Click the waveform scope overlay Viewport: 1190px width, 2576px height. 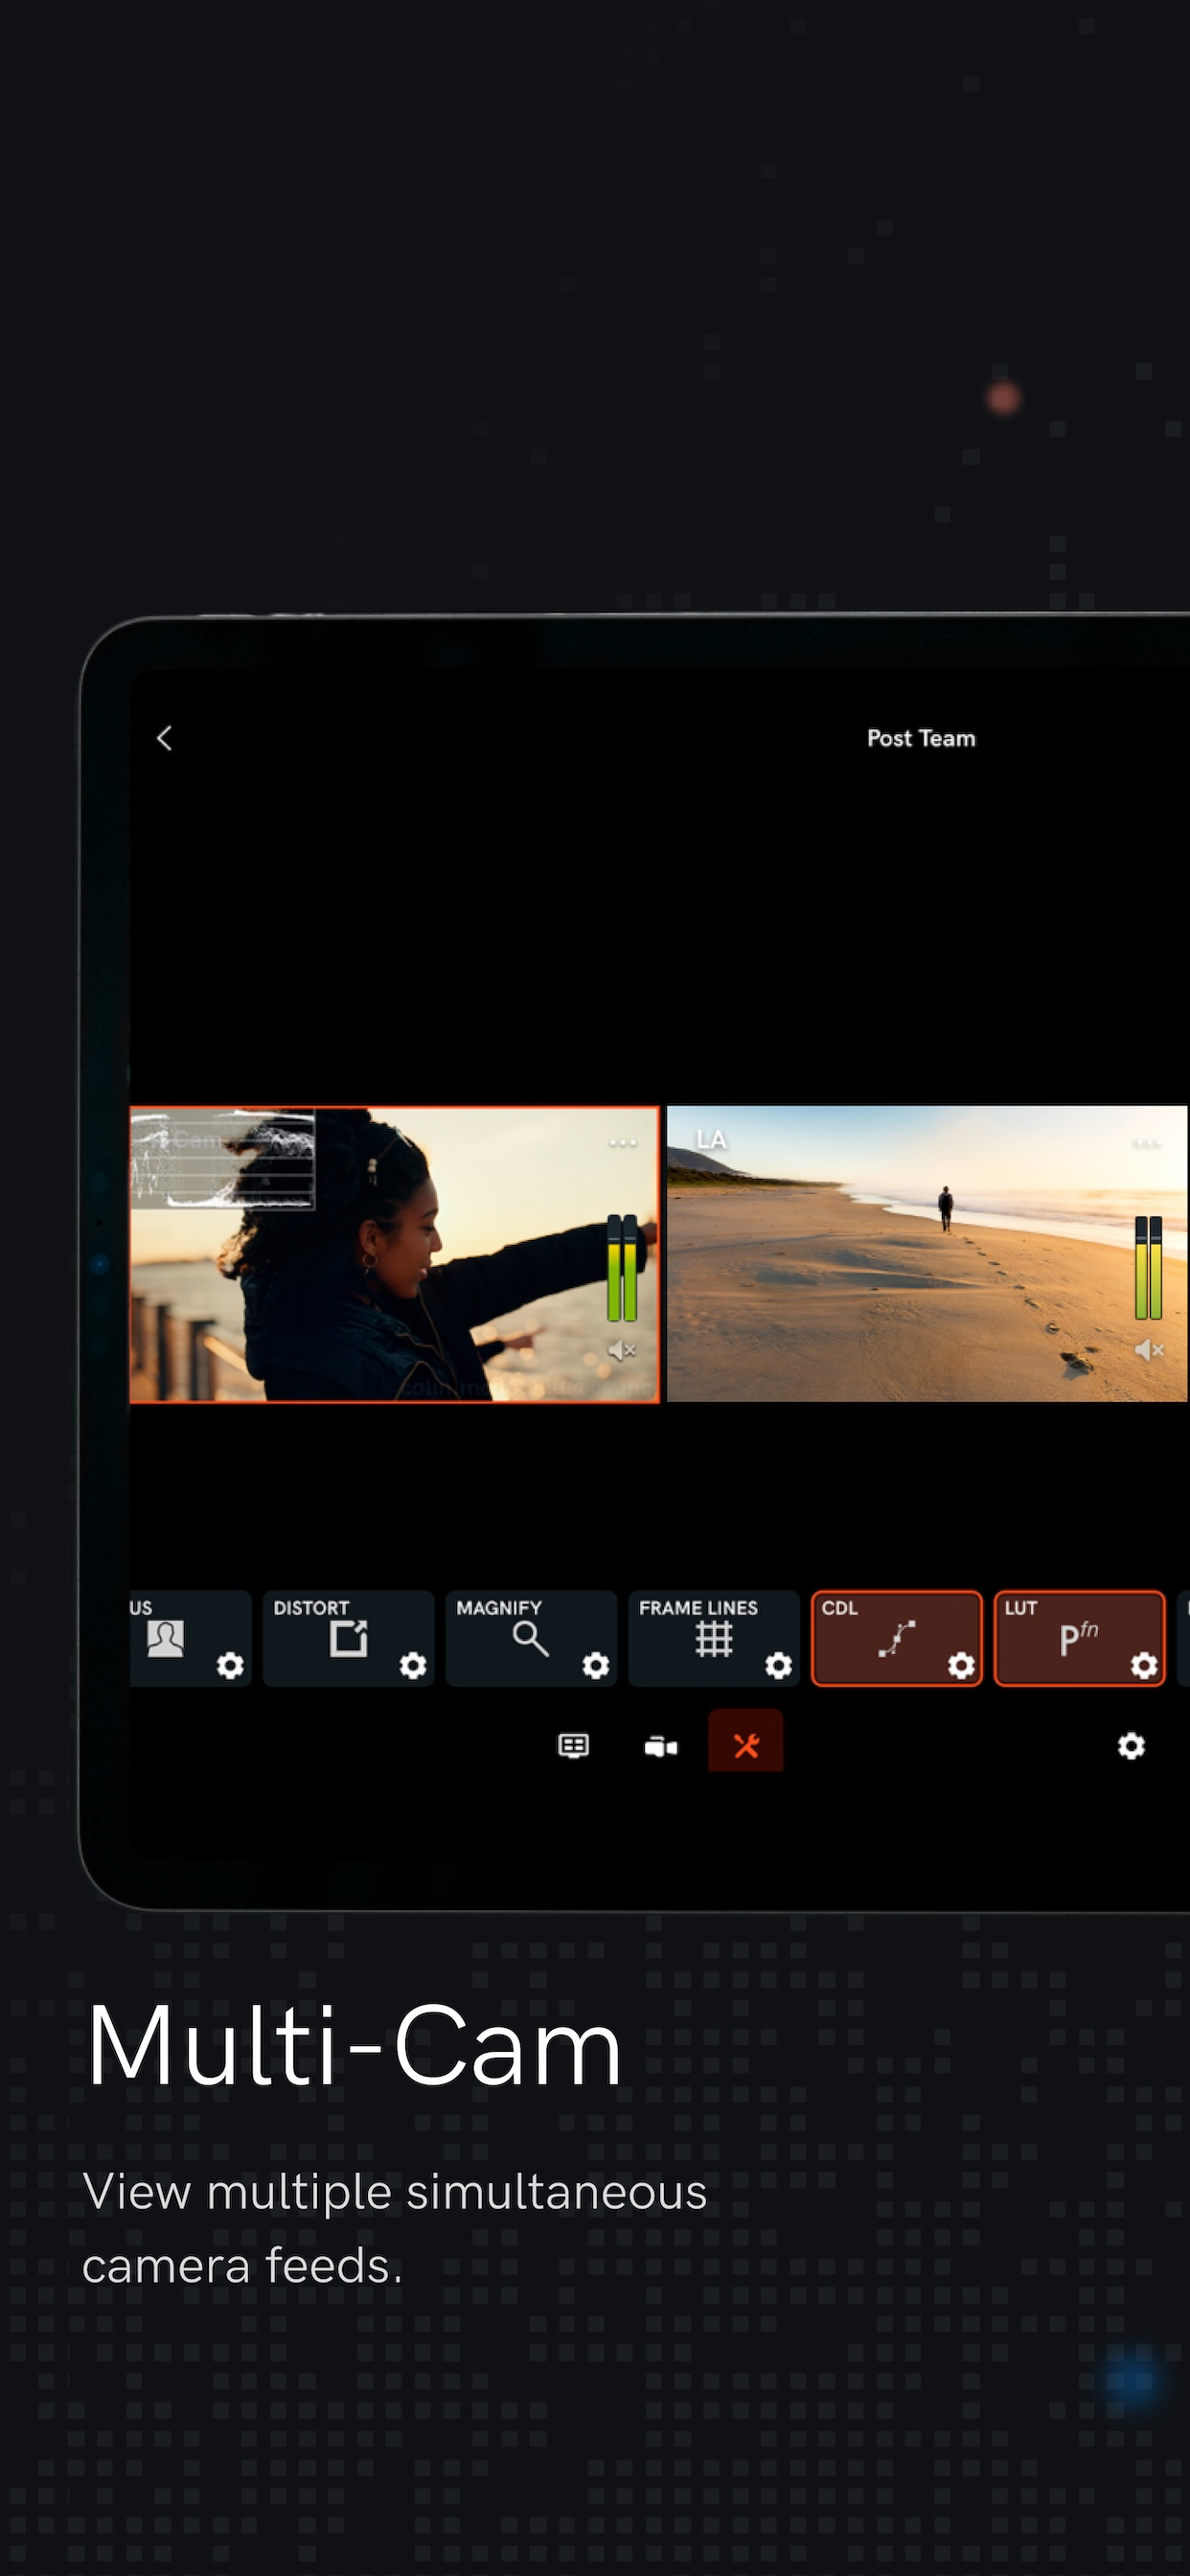pyautogui.click(x=223, y=1160)
